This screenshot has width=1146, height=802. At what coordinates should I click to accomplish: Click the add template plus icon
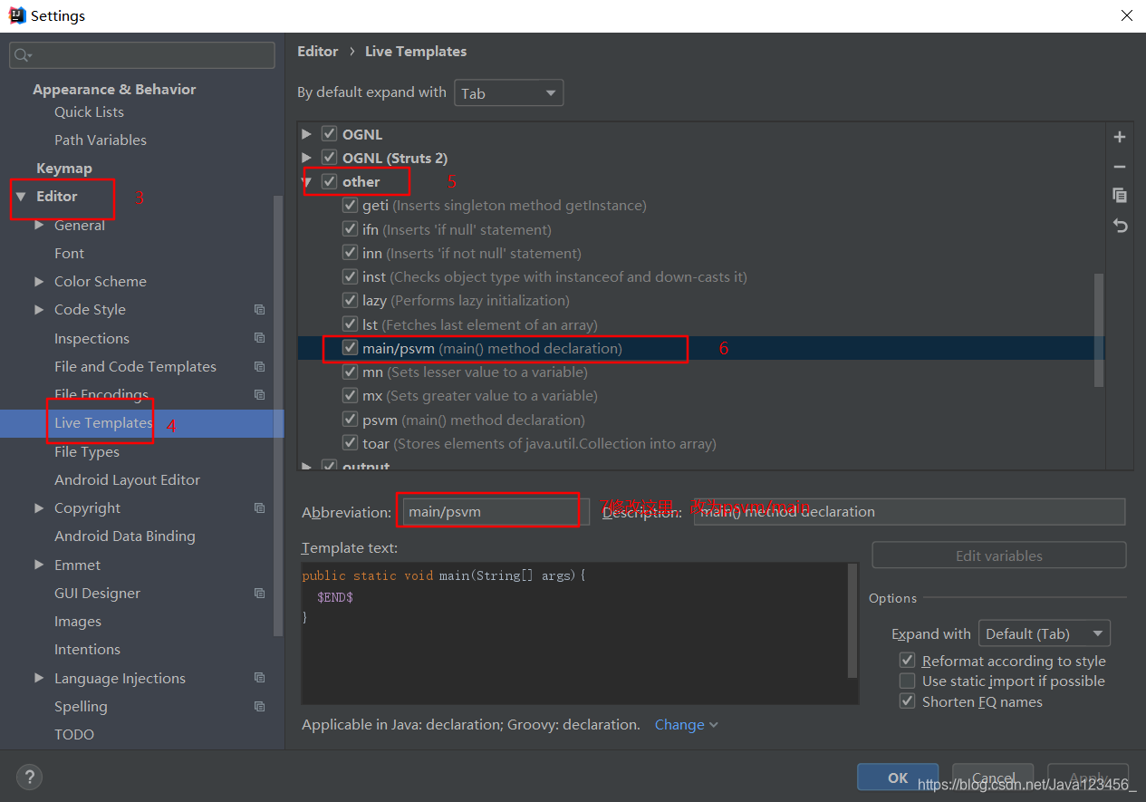click(x=1120, y=137)
